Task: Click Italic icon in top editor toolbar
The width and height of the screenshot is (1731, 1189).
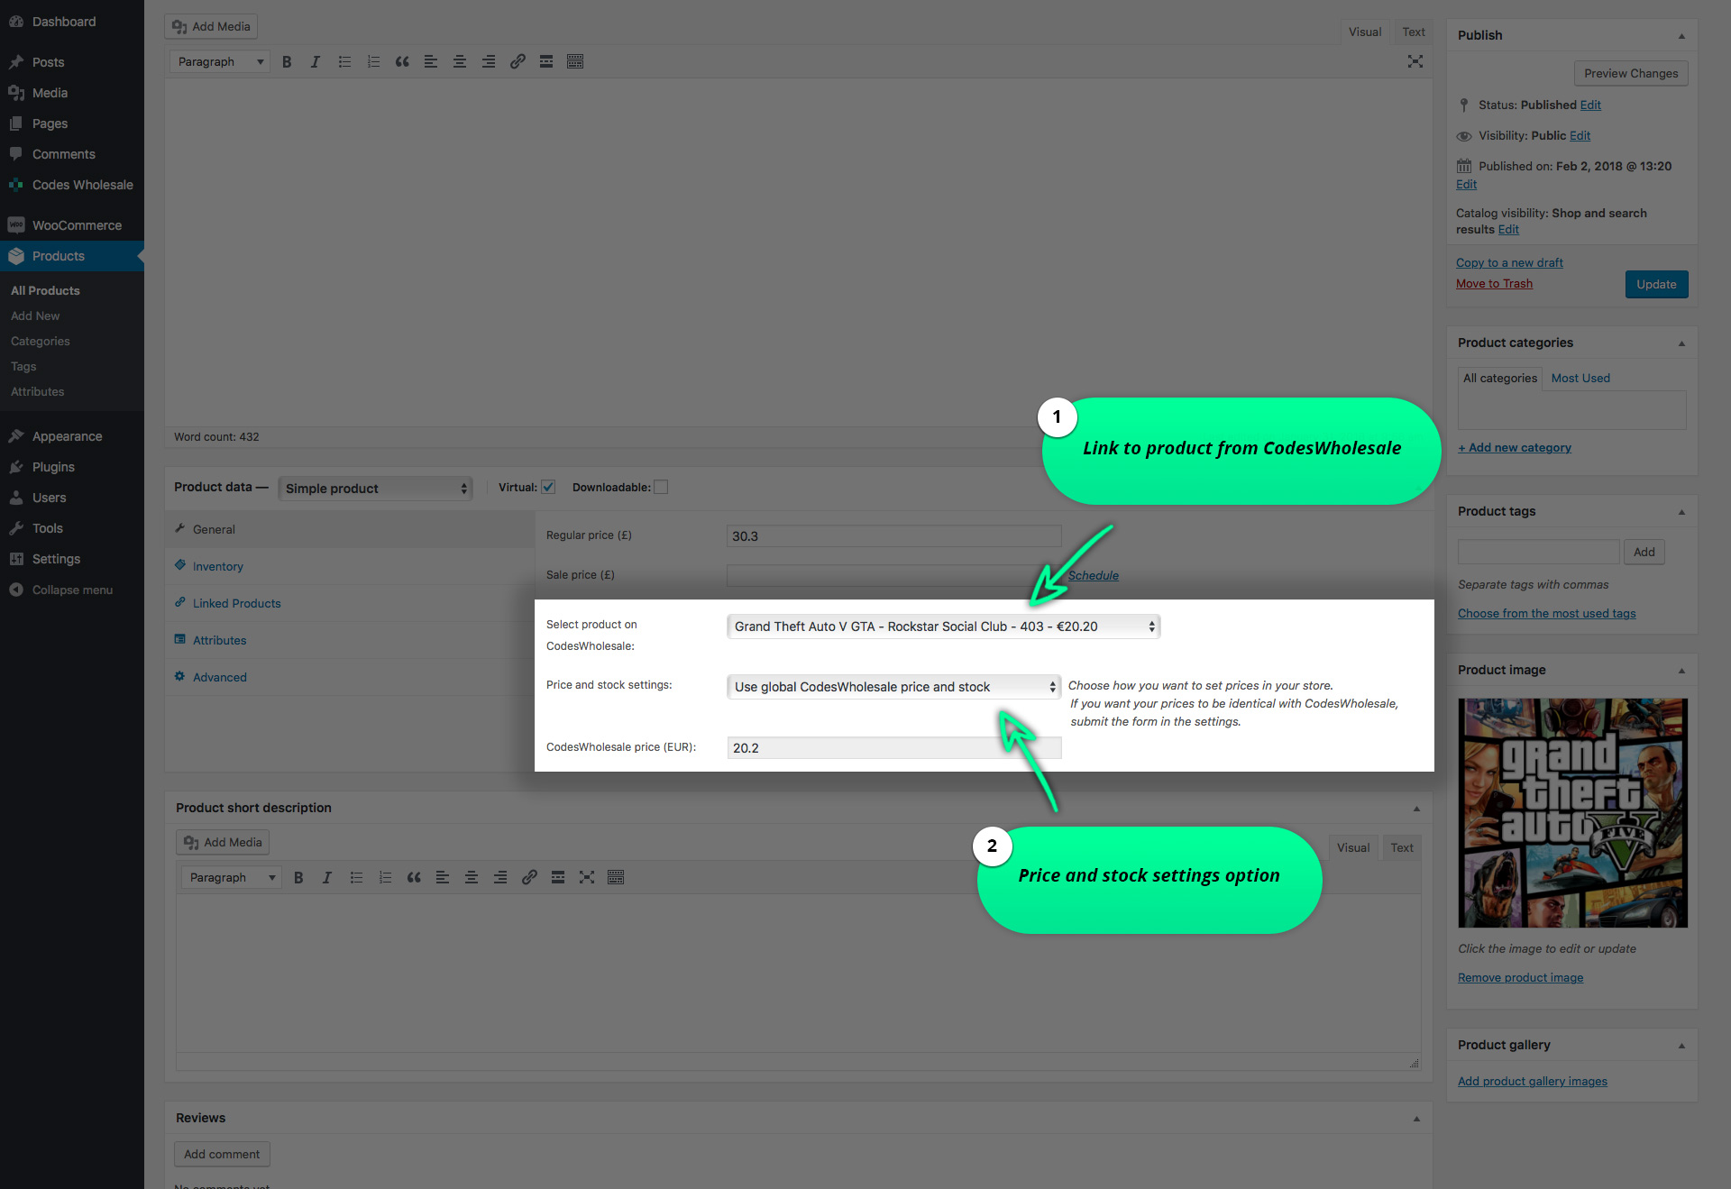Action: point(315,62)
